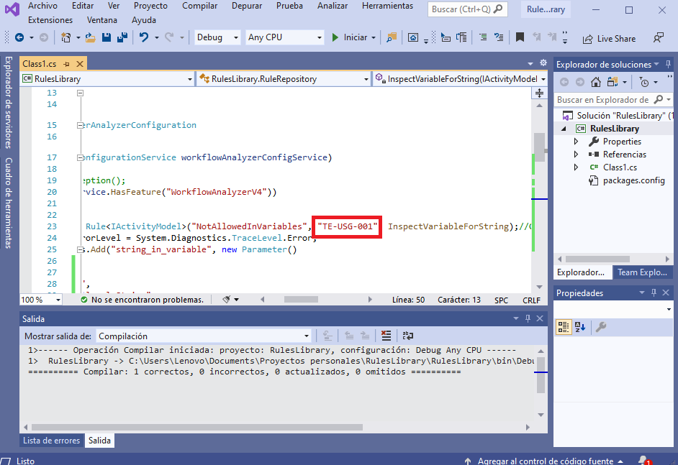
Task: Click the Save All icon
Action: click(x=122, y=37)
